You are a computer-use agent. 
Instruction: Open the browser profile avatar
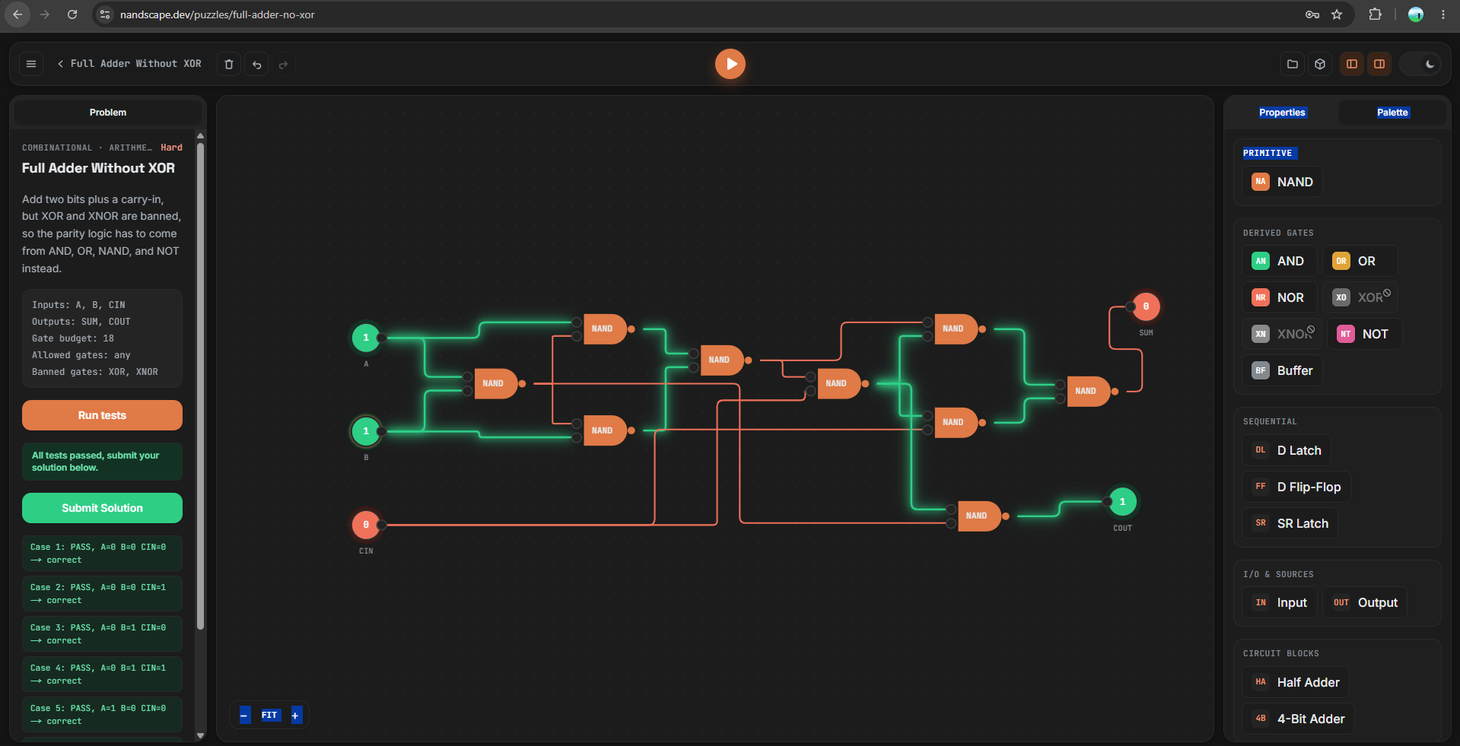coord(1416,14)
